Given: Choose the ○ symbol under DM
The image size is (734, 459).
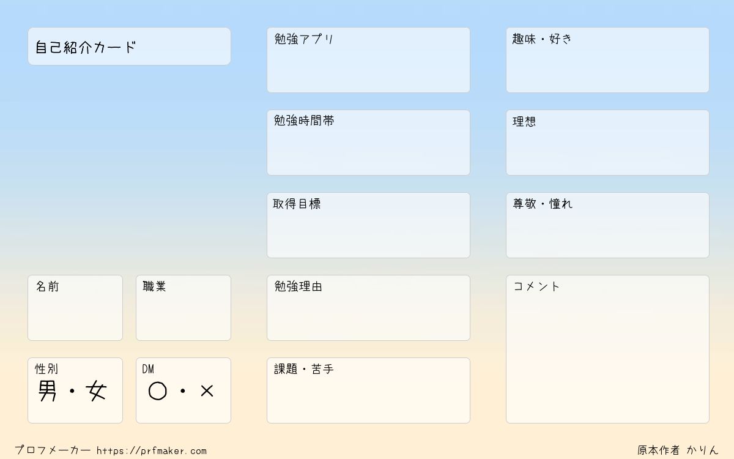Looking at the screenshot, I should tap(158, 391).
